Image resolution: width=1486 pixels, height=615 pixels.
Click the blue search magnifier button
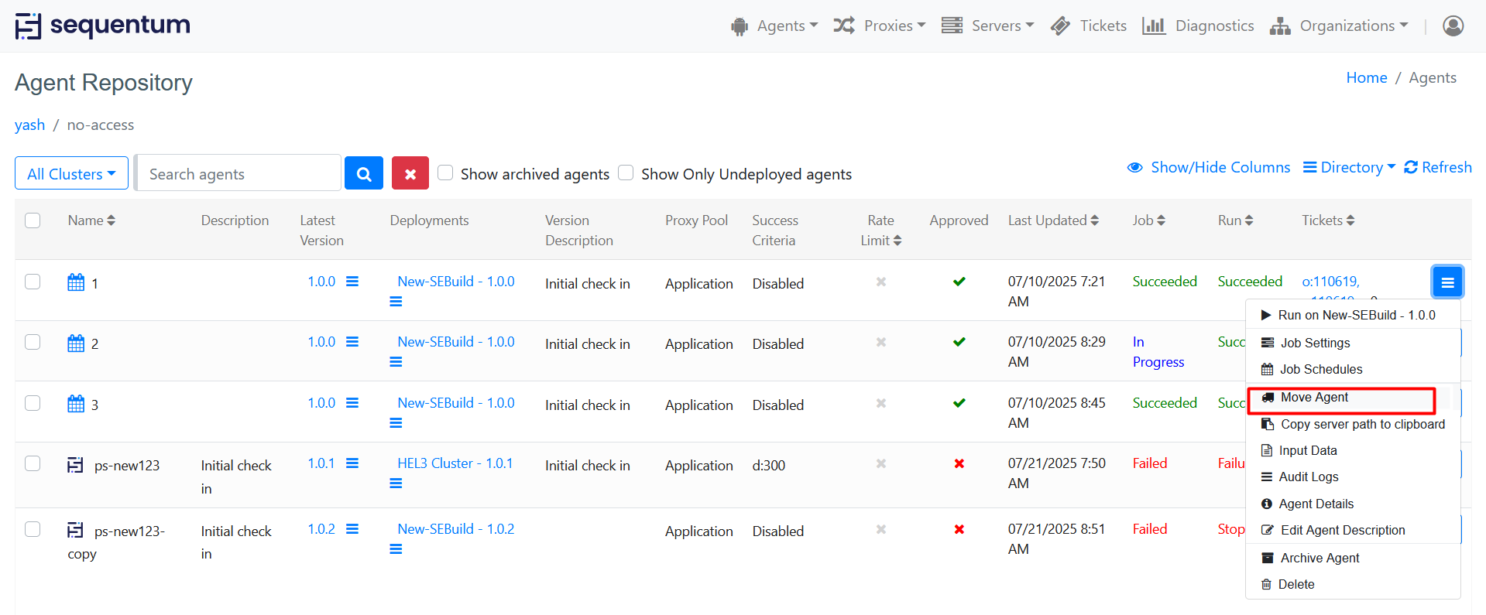click(x=363, y=173)
